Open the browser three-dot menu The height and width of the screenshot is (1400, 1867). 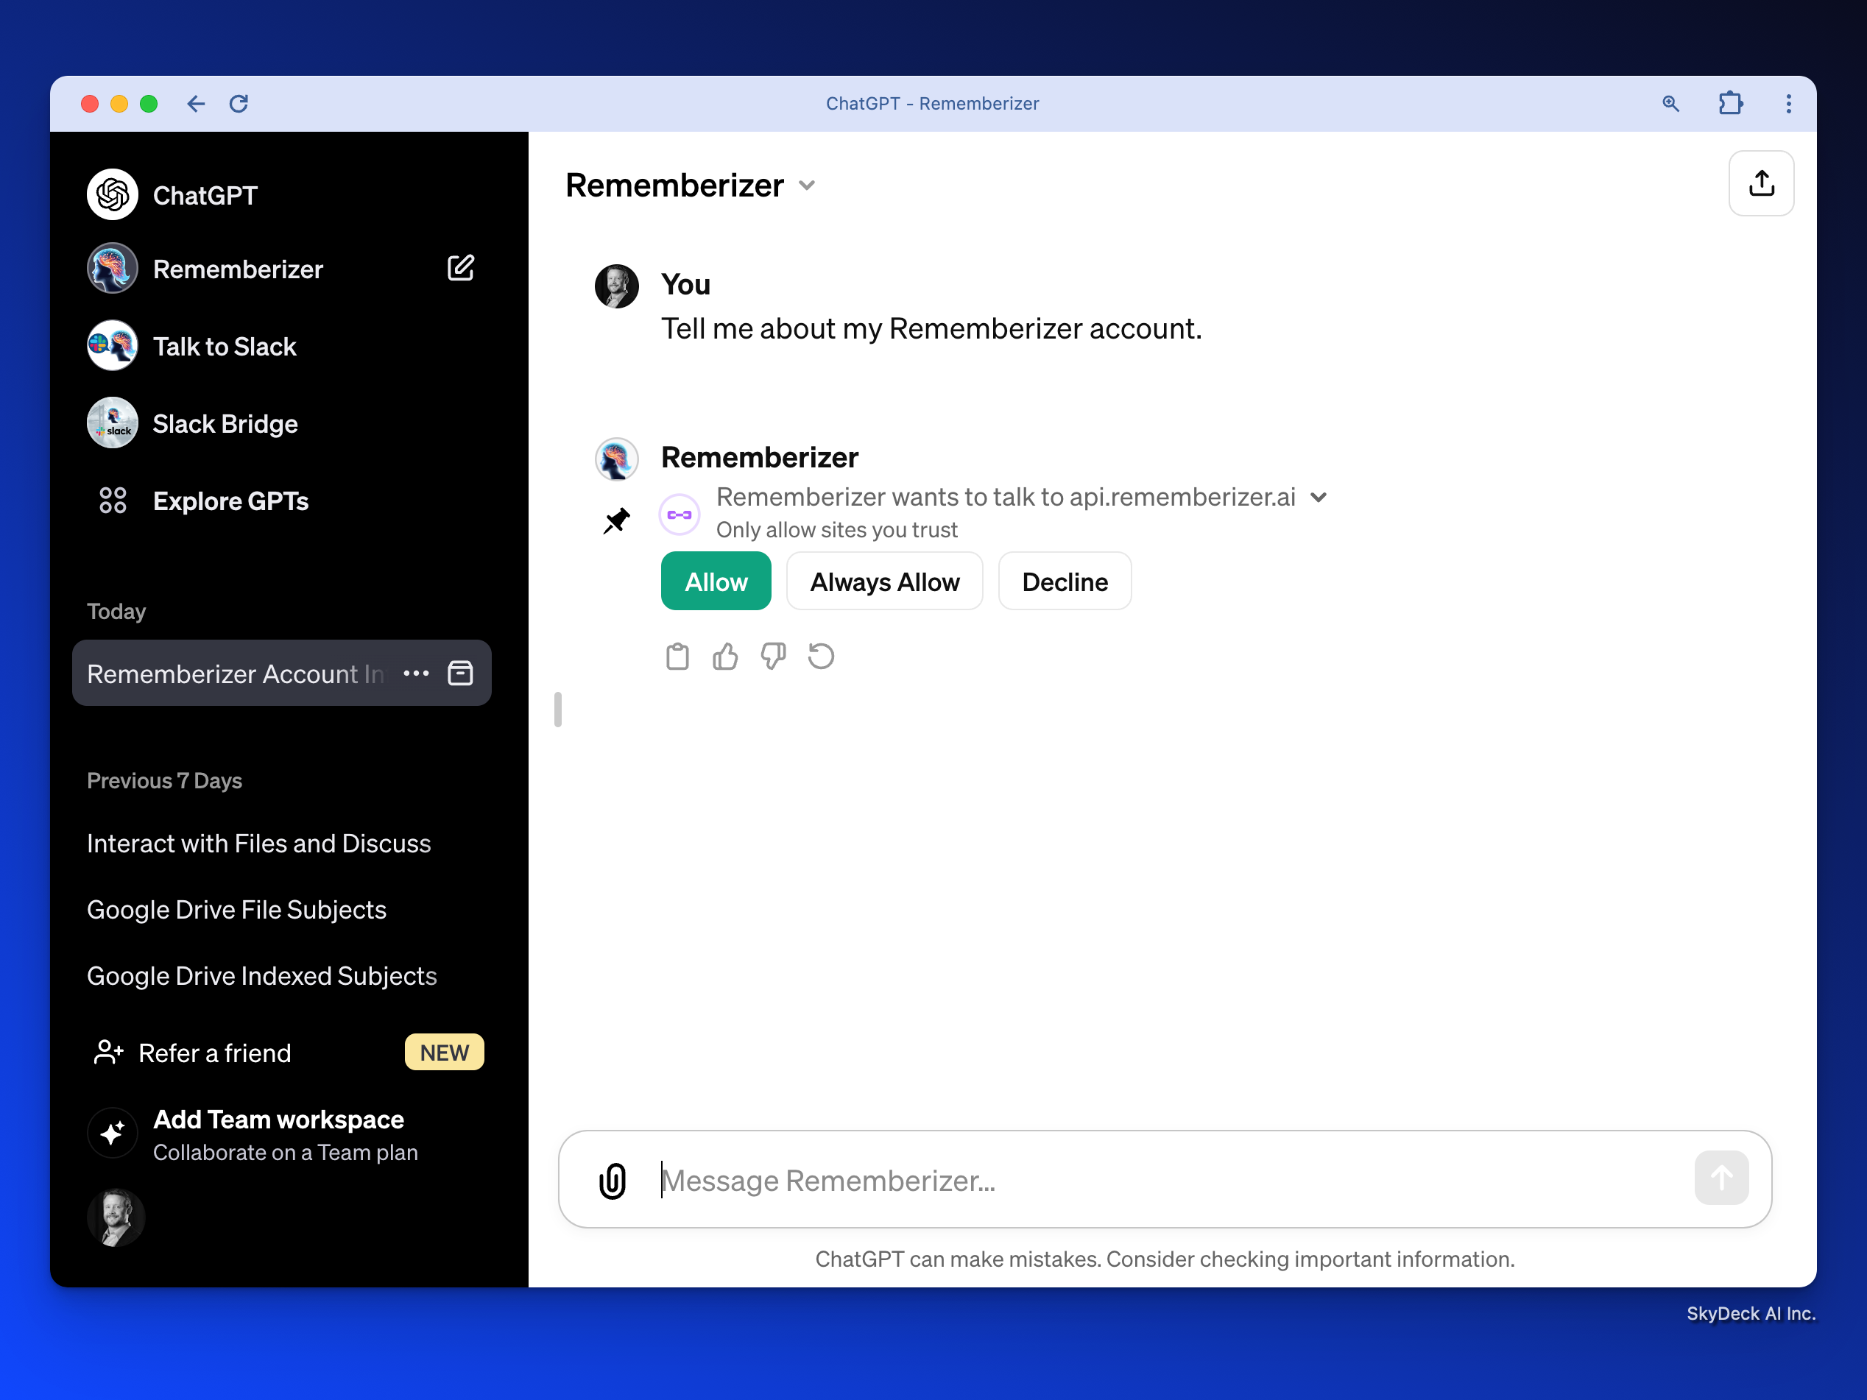click(1788, 103)
